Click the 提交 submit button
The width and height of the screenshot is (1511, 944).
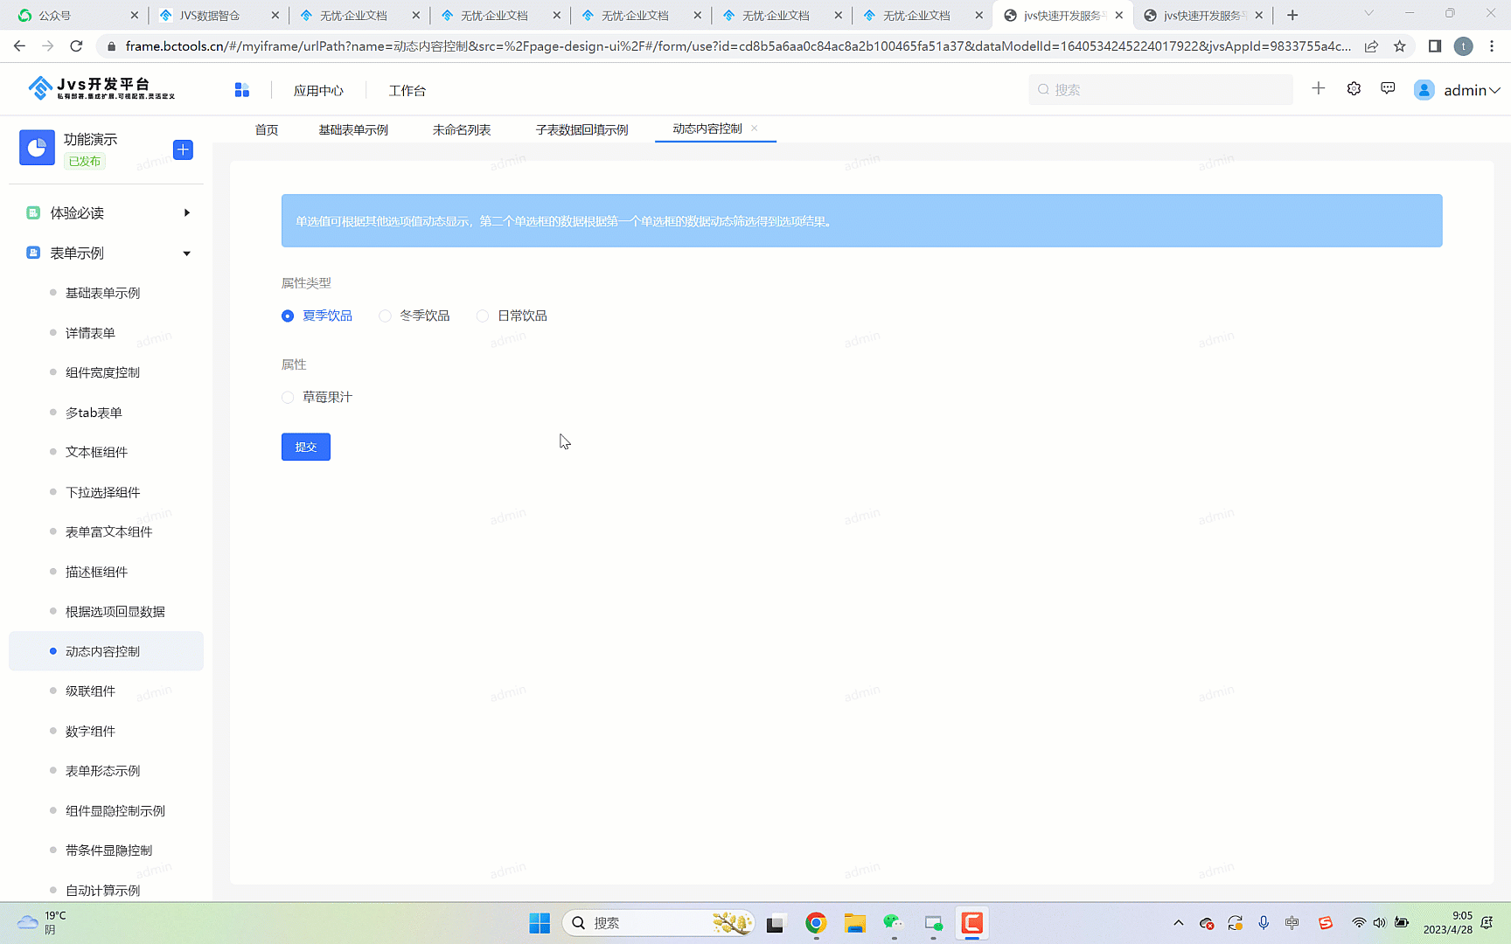(306, 447)
